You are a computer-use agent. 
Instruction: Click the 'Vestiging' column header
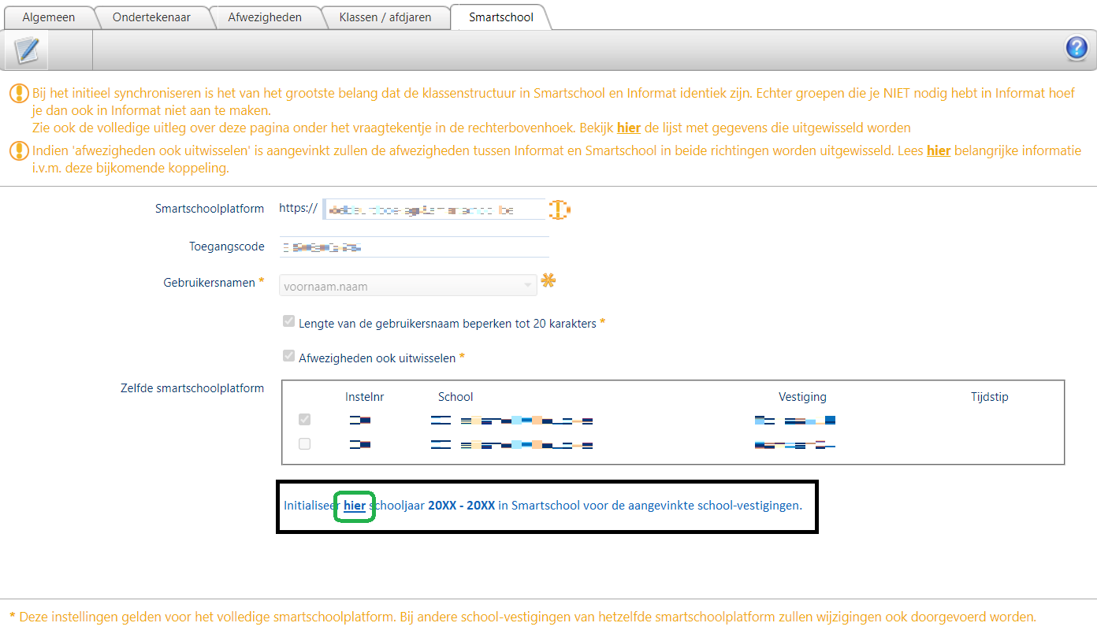802,397
